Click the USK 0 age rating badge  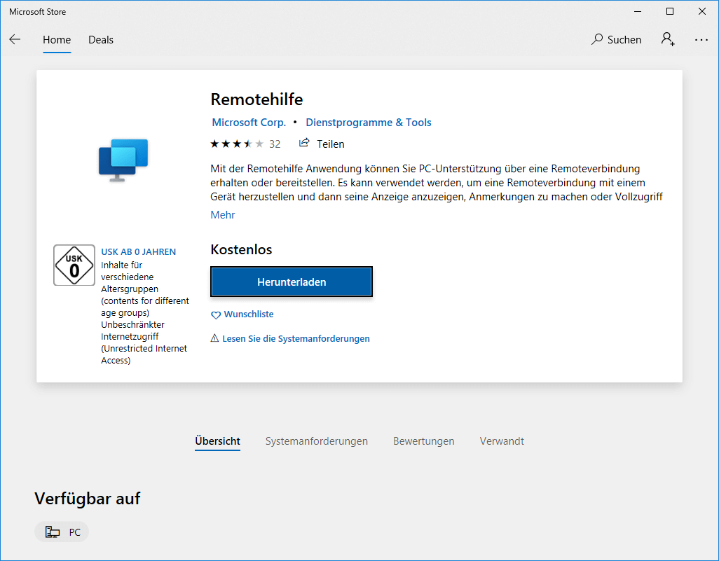[x=74, y=265]
